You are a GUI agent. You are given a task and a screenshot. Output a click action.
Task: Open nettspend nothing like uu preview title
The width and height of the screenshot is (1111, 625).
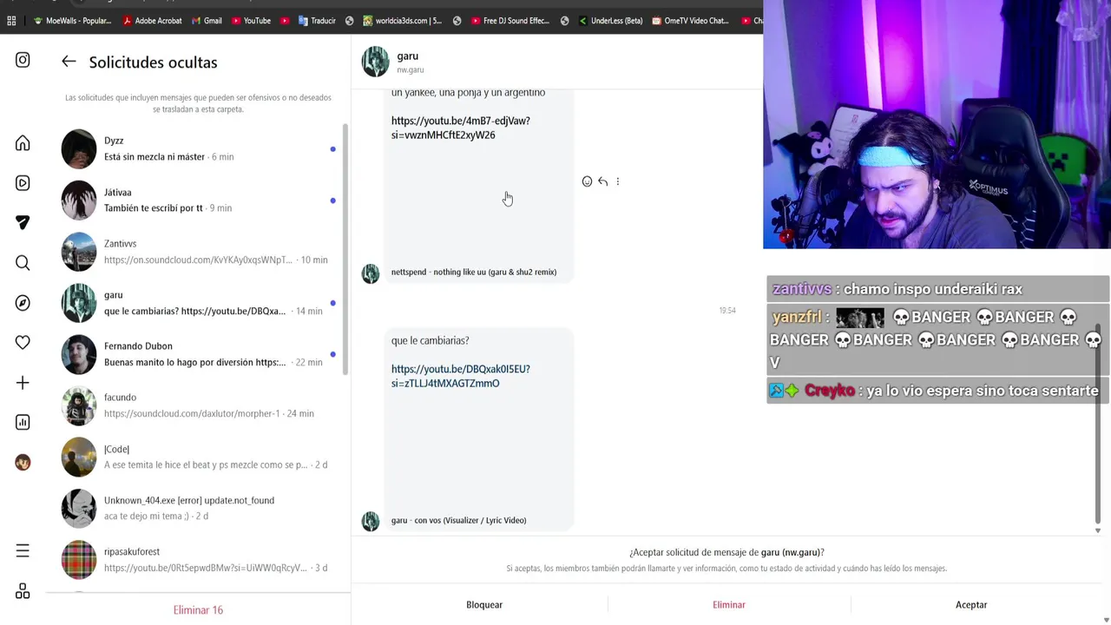[474, 272]
